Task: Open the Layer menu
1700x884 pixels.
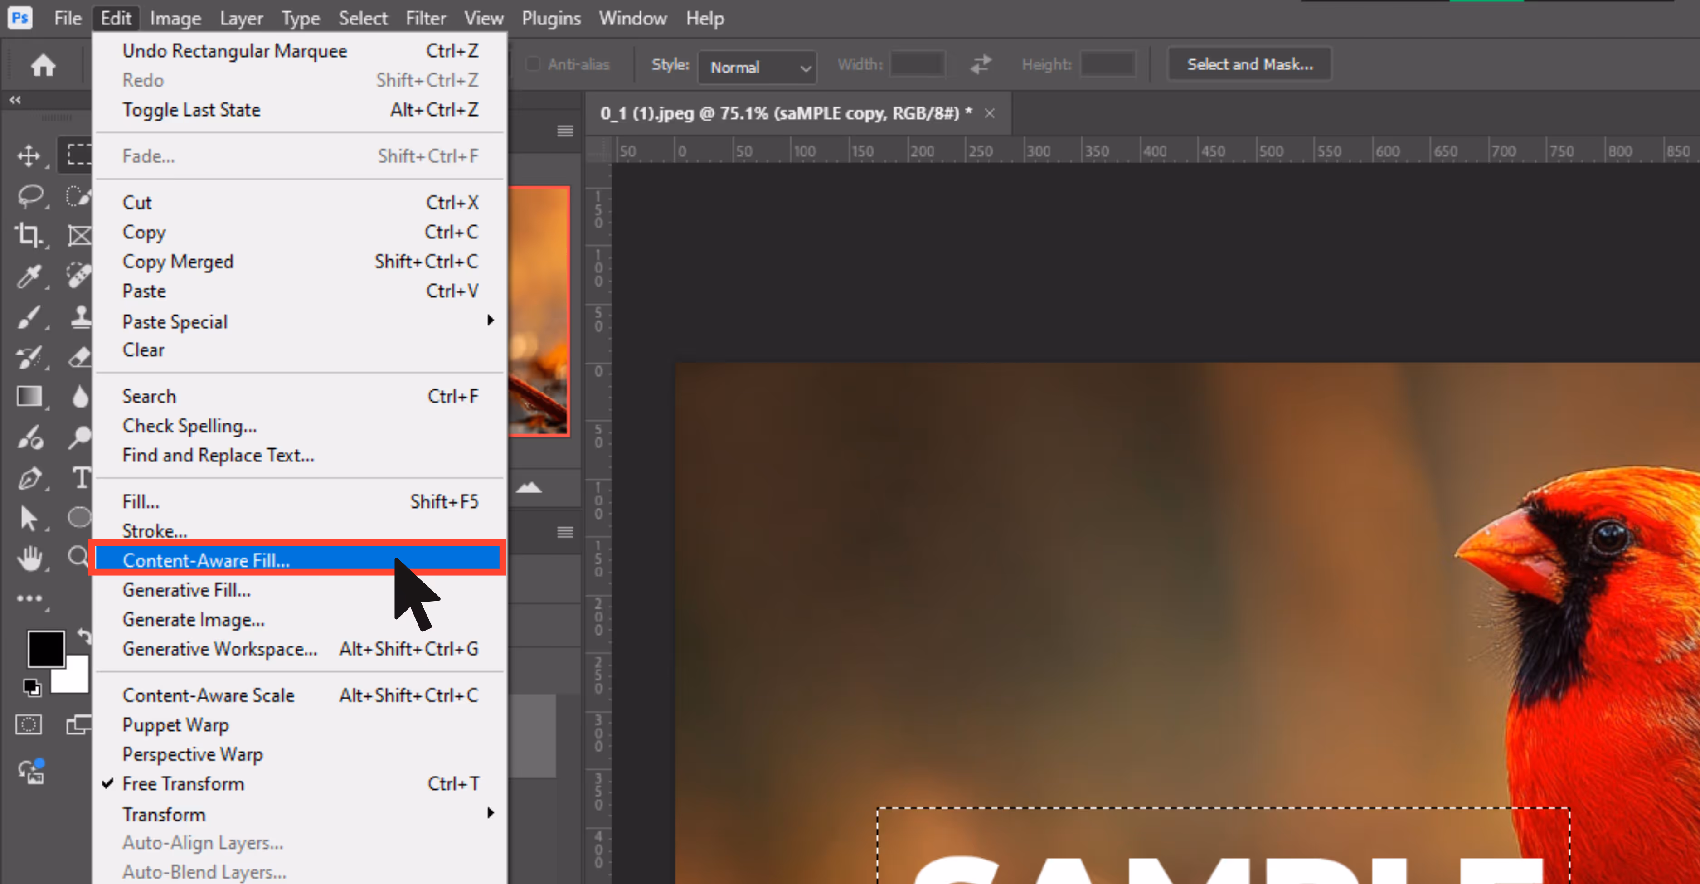Action: [x=242, y=19]
